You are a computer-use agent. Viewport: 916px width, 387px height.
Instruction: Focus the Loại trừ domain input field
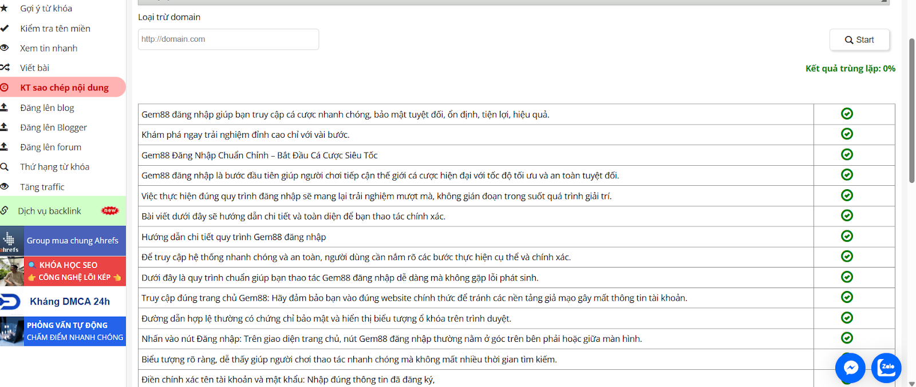click(228, 39)
